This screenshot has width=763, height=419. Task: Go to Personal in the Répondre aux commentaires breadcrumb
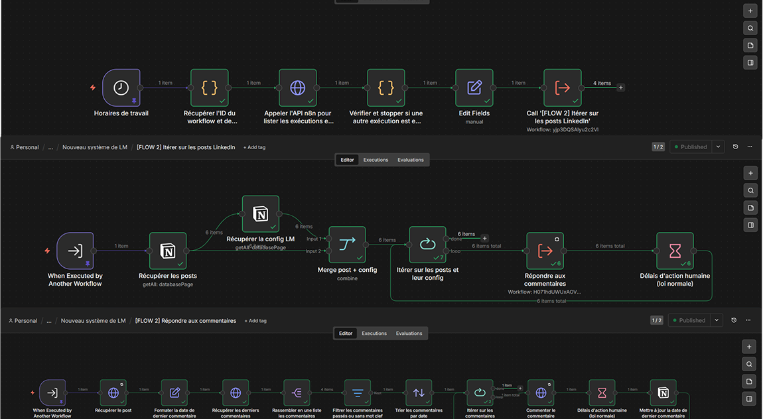[23, 321]
